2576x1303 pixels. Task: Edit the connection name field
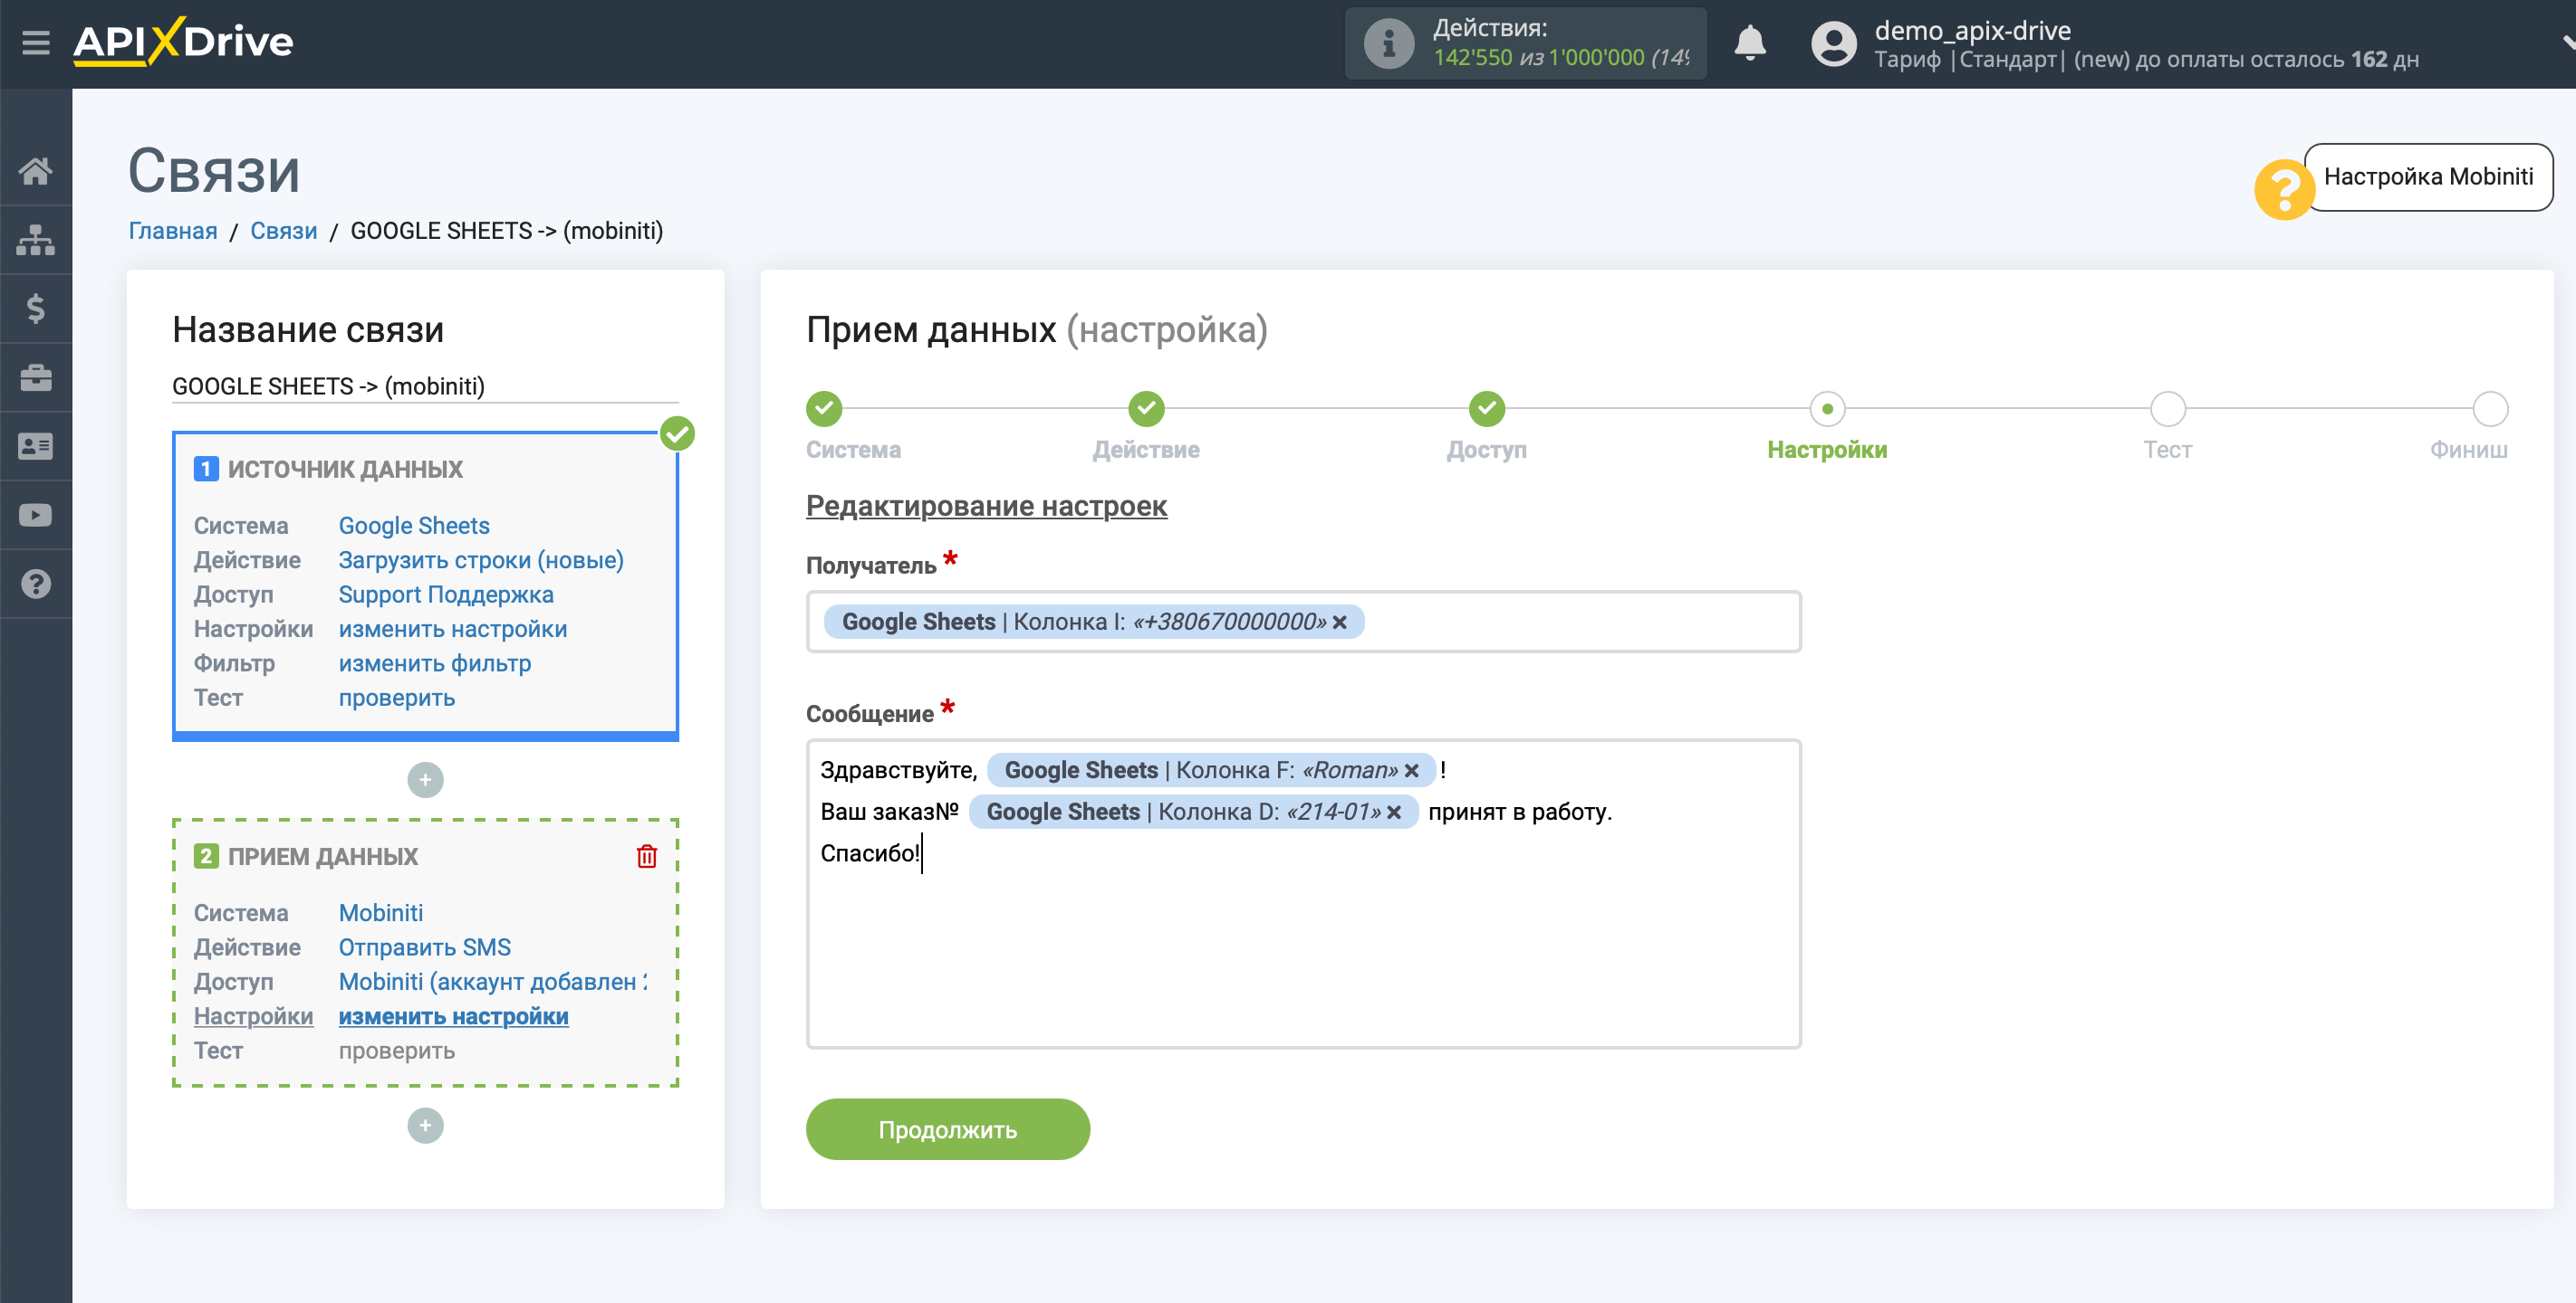pyautogui.click(x=425, y=386)
